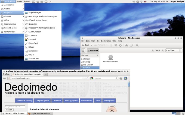Open Go menu in File Browser
185x115 pixels.
coord(98,41)
